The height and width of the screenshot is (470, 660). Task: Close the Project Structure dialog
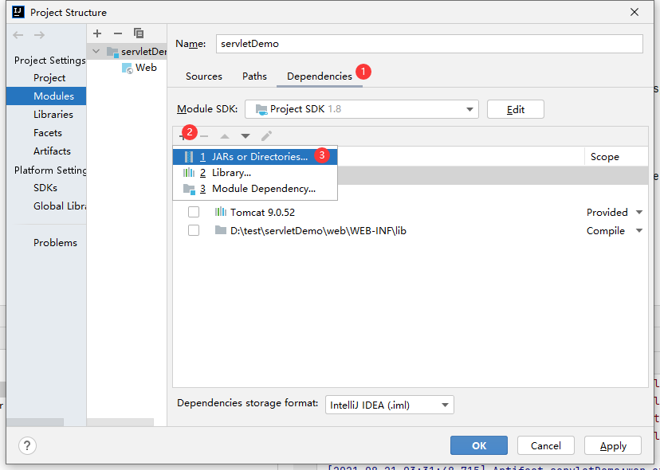coord(634,12)
